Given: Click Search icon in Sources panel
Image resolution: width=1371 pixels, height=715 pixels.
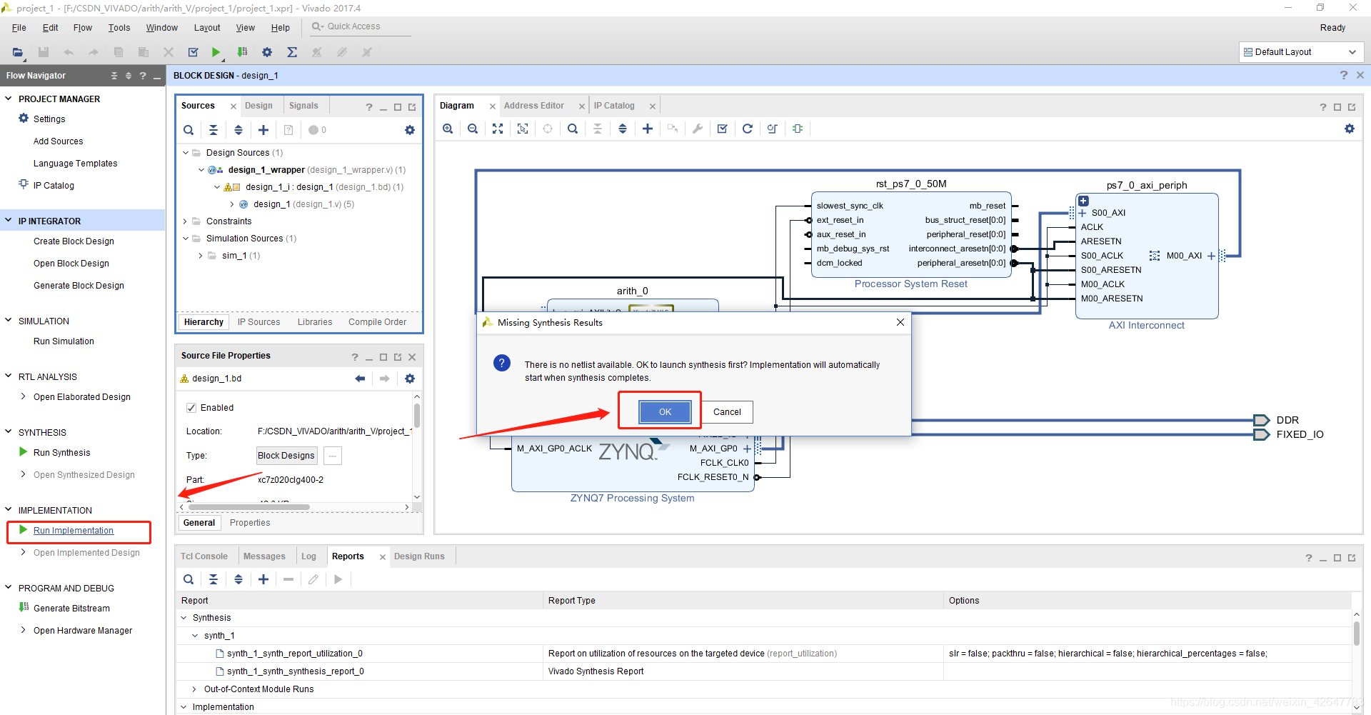Looking at the screenshot, I should 189,130.
